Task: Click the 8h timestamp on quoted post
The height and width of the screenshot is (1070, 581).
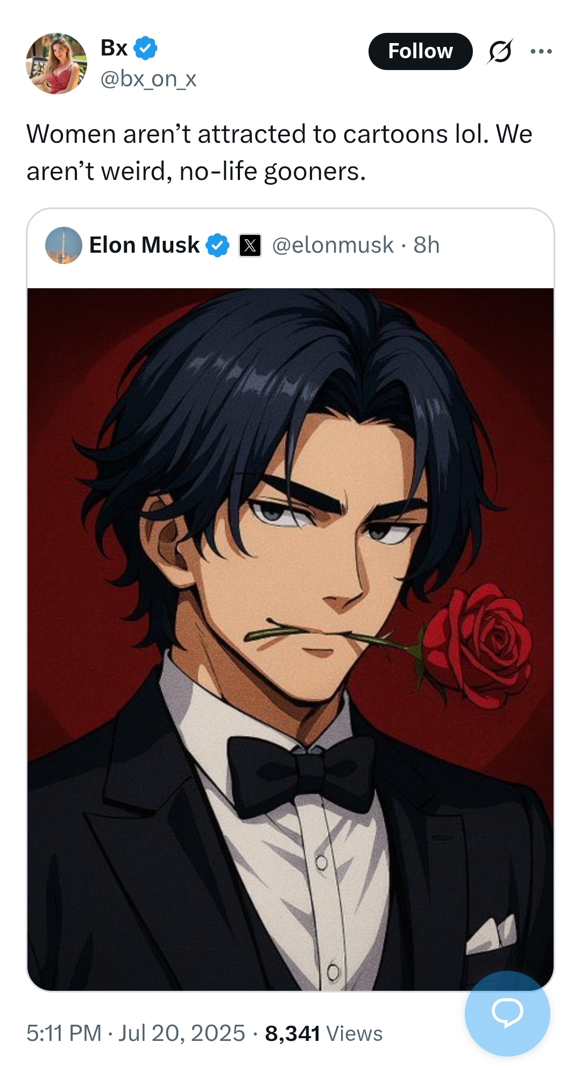Action: (x=427, y=245)
